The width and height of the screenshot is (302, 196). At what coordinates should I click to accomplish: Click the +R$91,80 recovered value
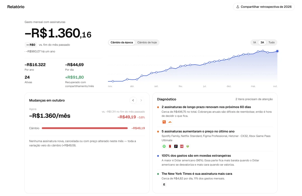point(74,77)
